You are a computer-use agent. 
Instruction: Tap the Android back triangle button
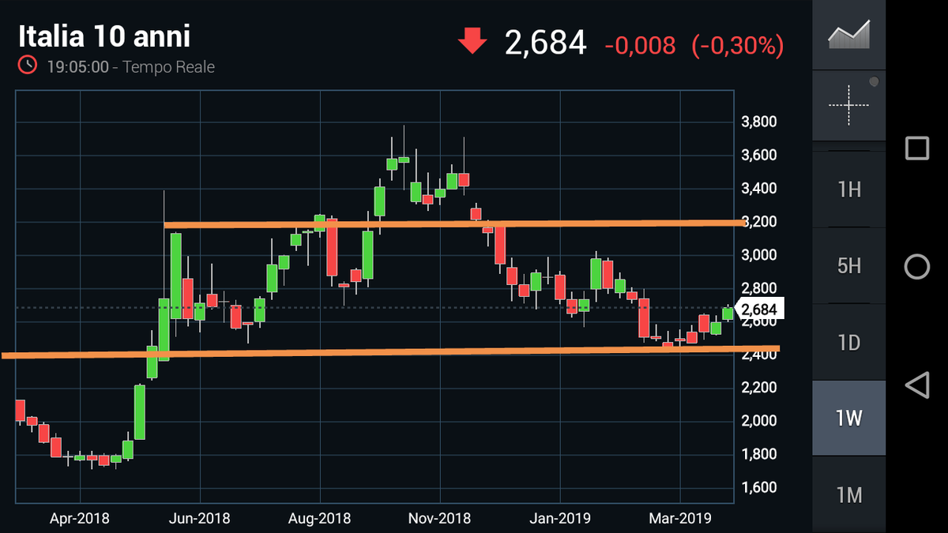916,385
